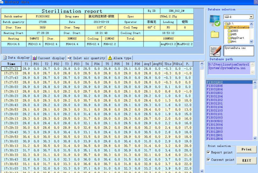Screen dimensions: 258x173
Task: Select the 2003 folder in directory list
Action: coord(235,31)
